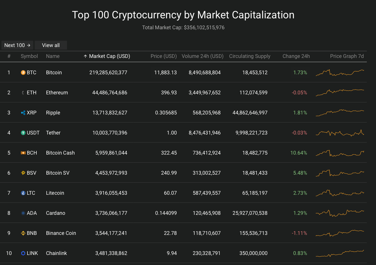The width and height of the screenshot is (376, 265).
Task: Open the Ethereum name link
Action: pos(57,93)
